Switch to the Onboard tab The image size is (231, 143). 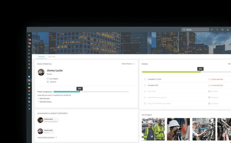41,57
